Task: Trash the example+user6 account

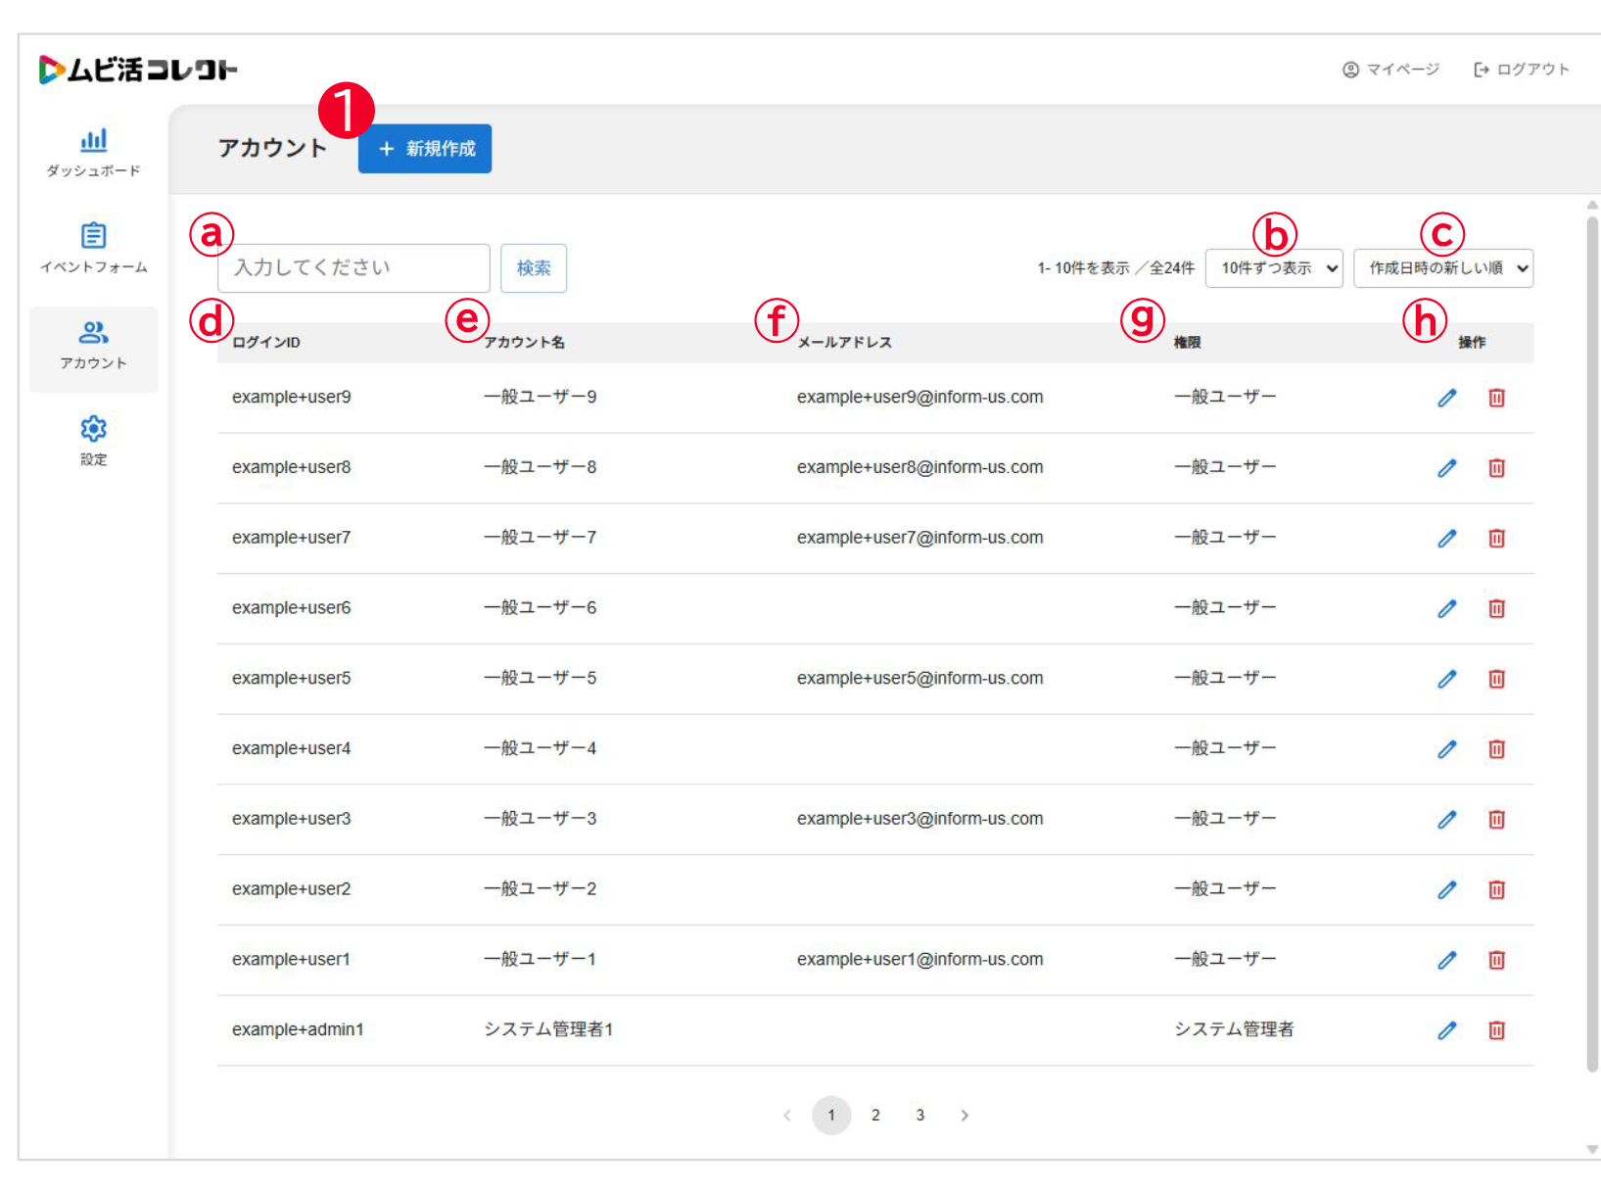Action: point(1496,608)
